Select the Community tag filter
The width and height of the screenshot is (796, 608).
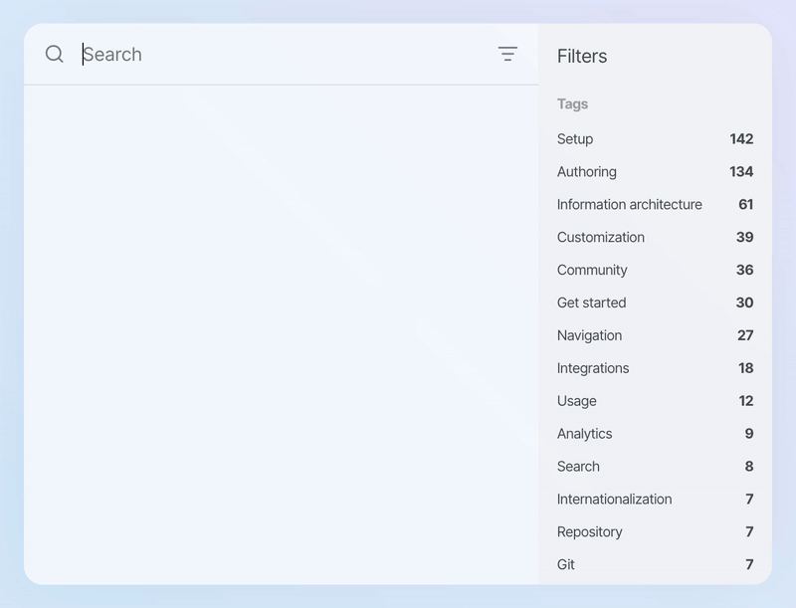592,271
